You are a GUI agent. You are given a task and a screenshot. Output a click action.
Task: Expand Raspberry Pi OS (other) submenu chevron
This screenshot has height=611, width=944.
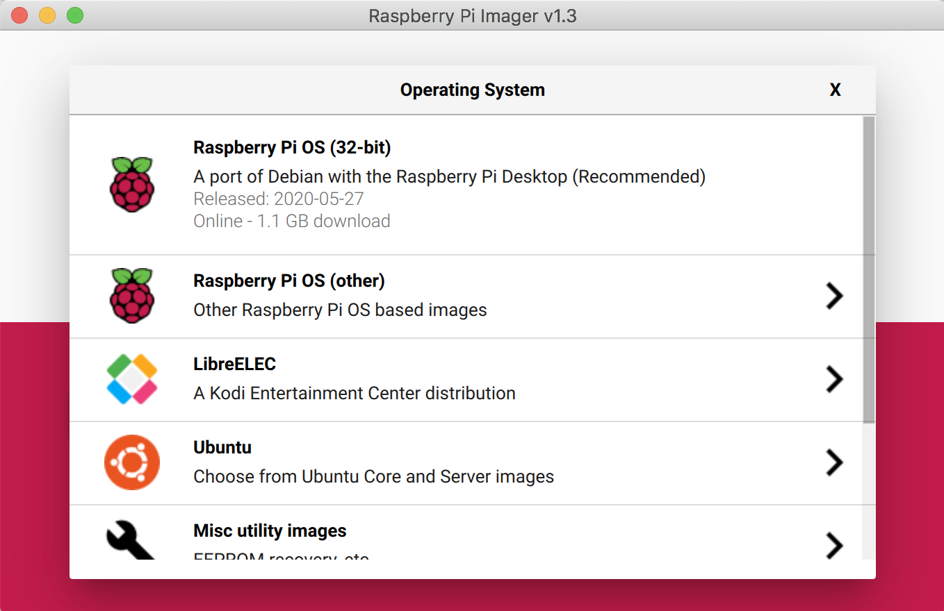point(835,296)
